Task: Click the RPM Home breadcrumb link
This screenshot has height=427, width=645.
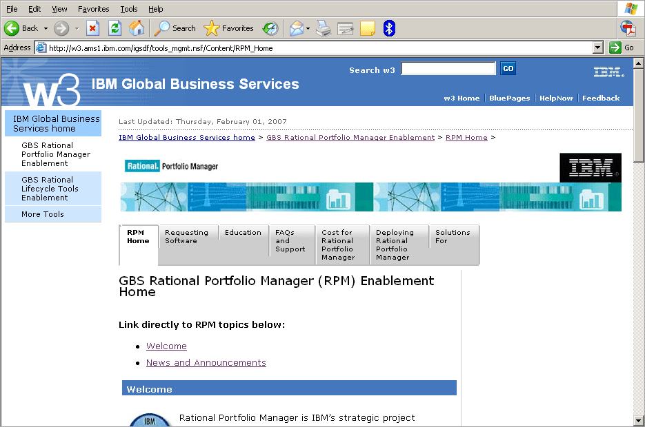Action: (x=466, y=138)
